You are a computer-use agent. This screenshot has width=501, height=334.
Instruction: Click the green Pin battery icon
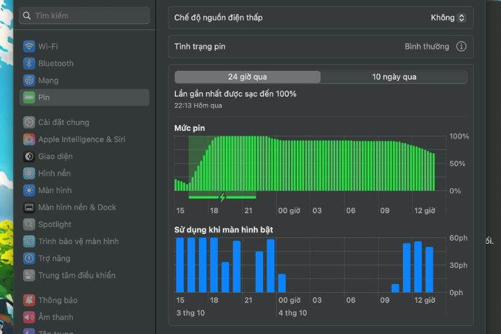(29, 97)
